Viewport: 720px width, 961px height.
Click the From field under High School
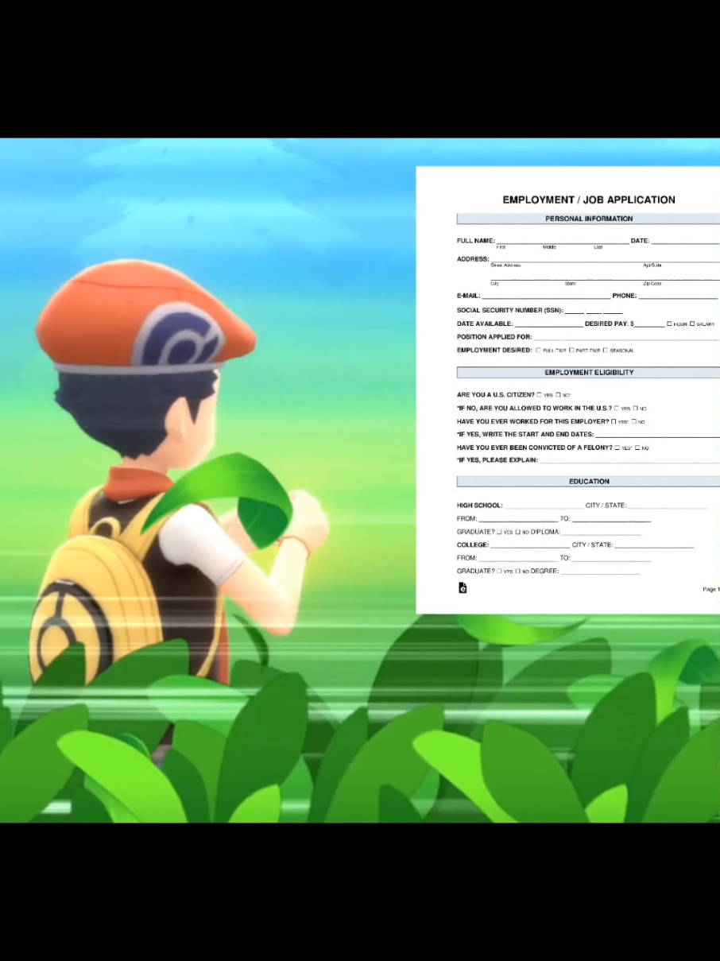coord(518,518)
